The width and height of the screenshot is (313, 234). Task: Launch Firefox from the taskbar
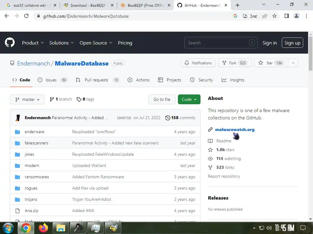coord(43,228)
